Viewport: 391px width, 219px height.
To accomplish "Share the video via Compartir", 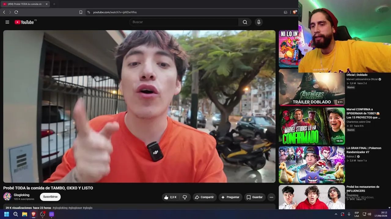I will (204, 197).
